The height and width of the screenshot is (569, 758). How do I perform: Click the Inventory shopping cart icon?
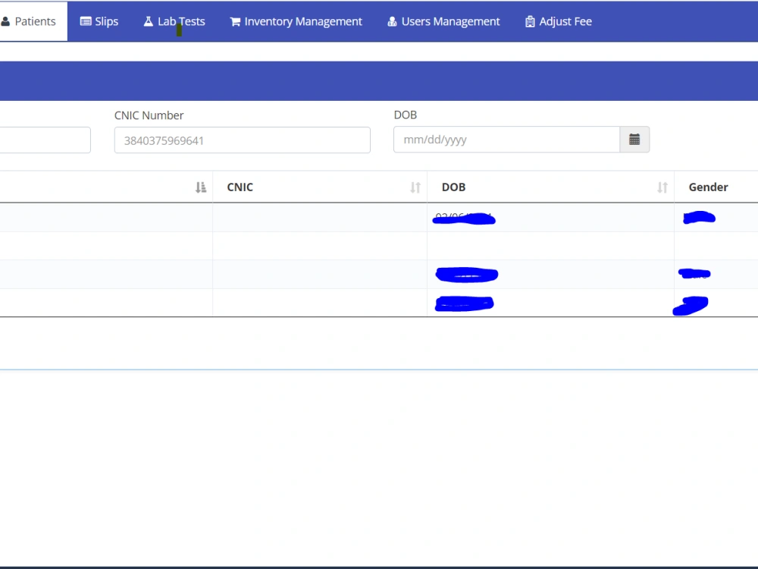point(235,22)
